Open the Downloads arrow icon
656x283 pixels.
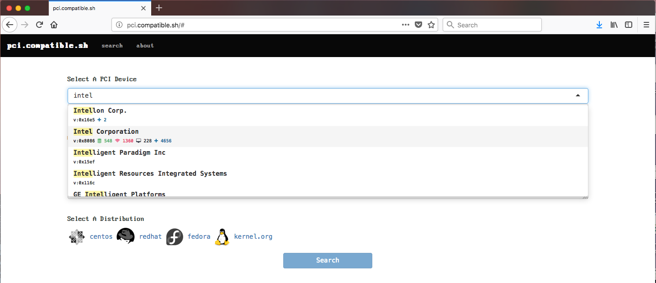[x=599, y=25]
